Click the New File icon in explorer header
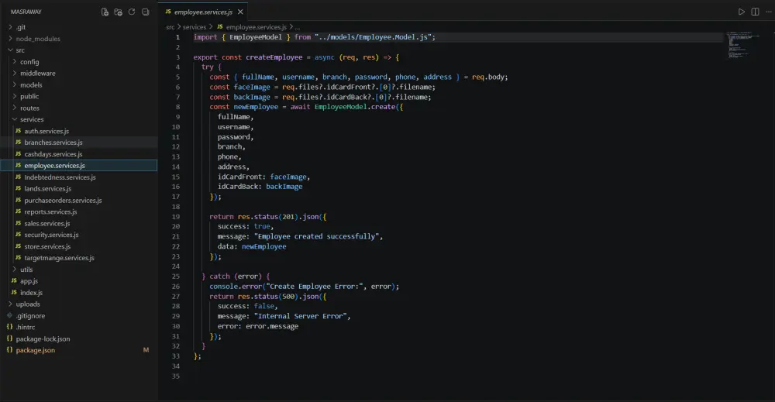The width and height of the screenshot is (775, 402). 105,12
